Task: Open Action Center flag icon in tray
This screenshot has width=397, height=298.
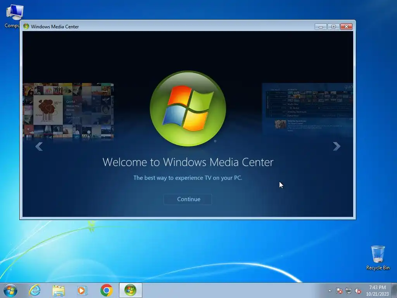Action: click(339, 291)
